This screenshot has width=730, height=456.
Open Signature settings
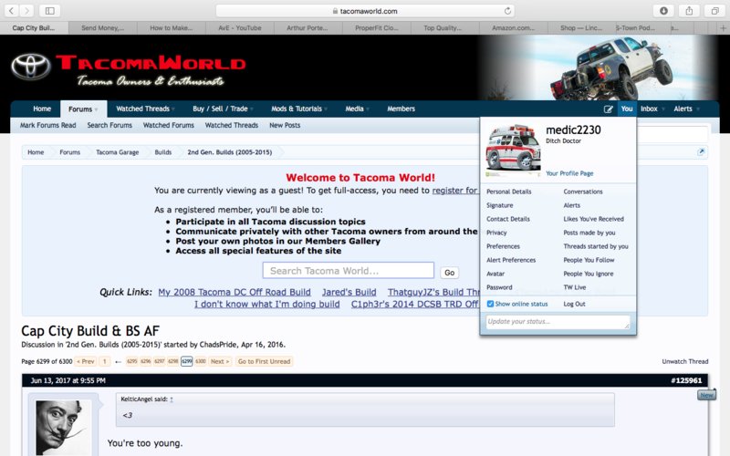[x=499, y=205]
